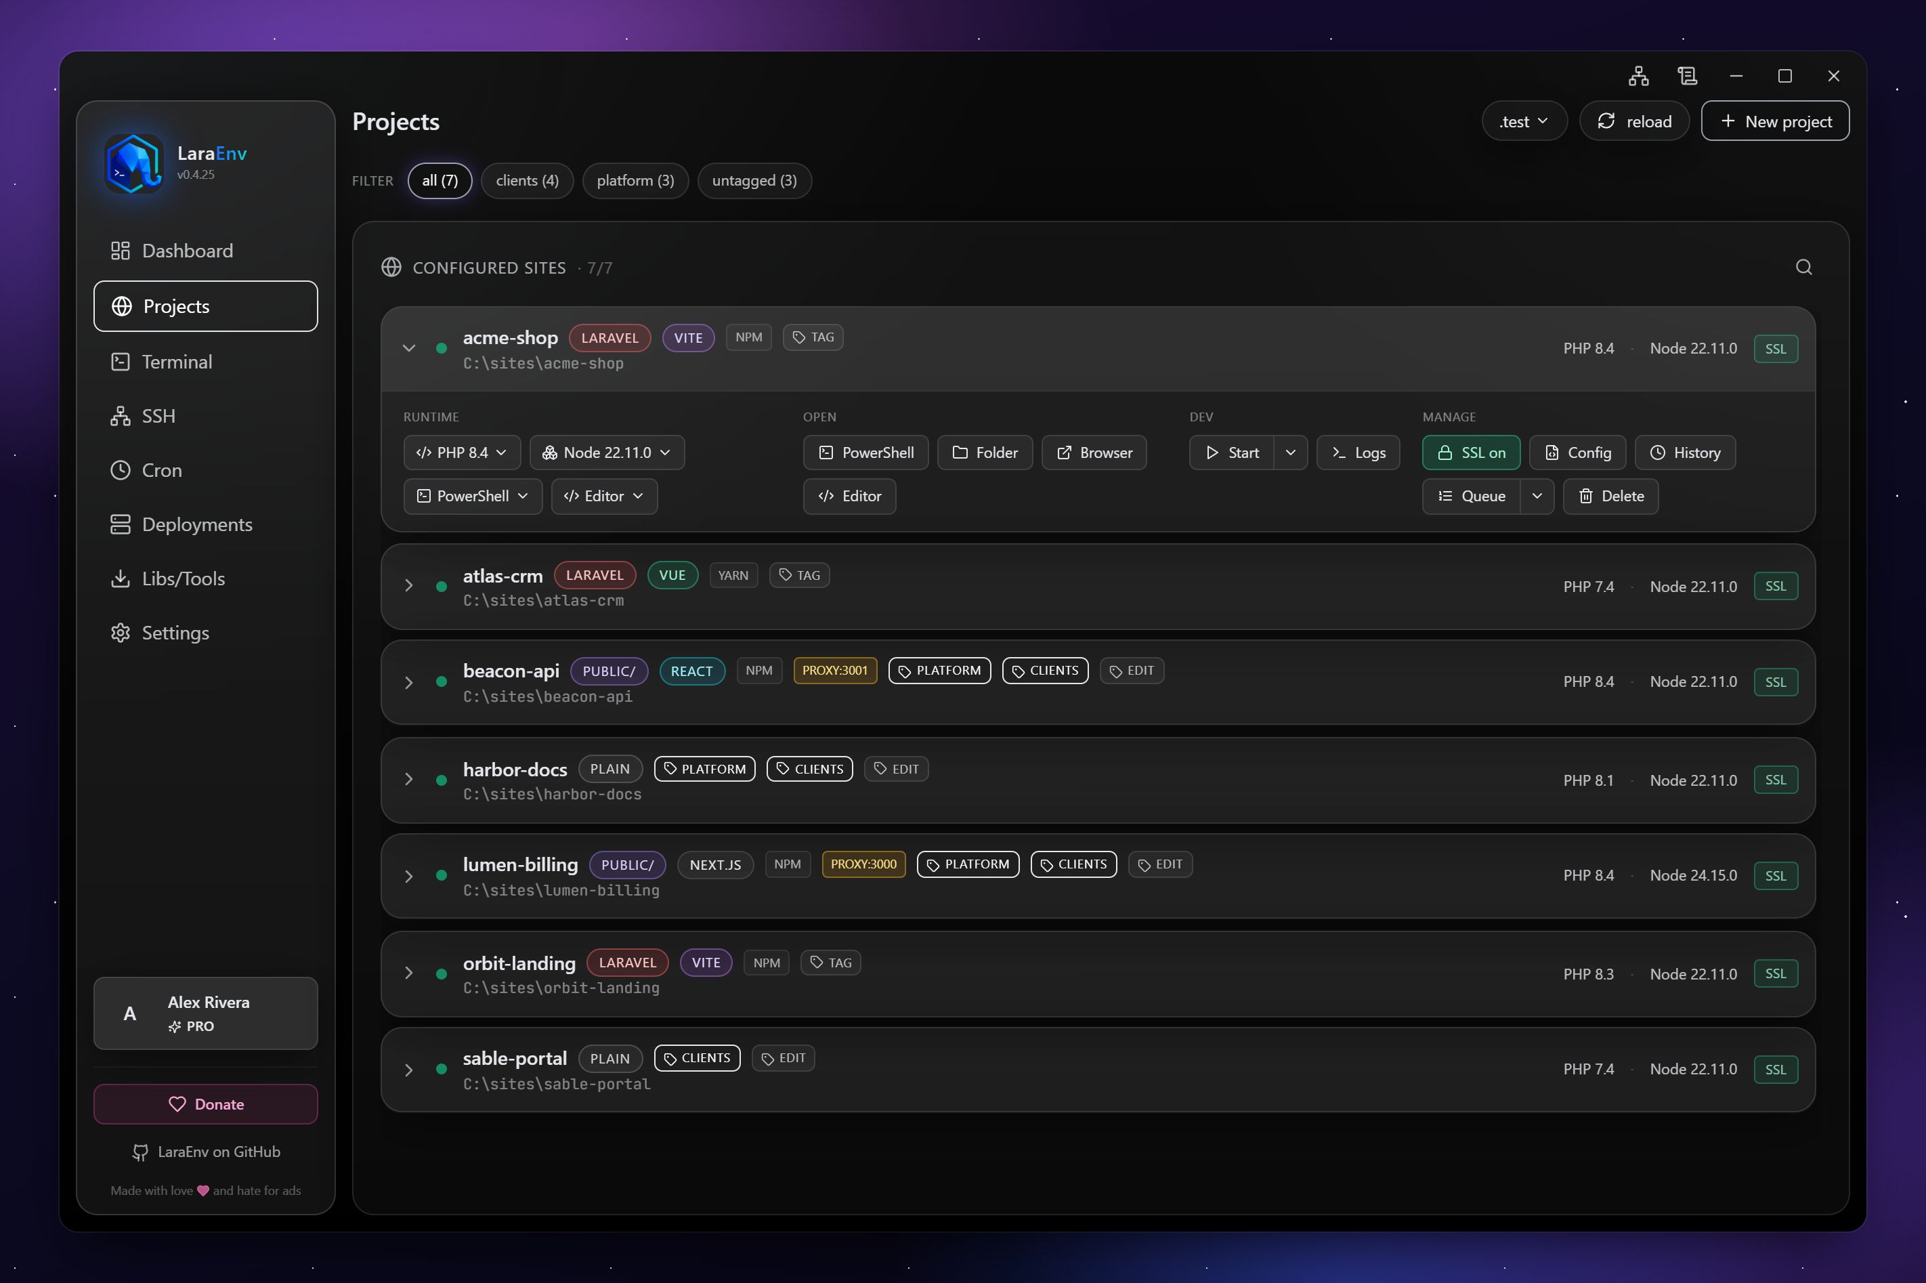Click the LaraEnv logo
The height and width of the screenshot is (1283, 1926).
point(134,163)
